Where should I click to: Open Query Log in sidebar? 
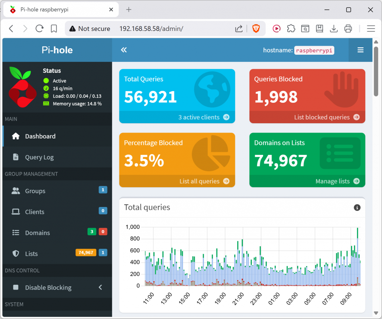point(39,157)
